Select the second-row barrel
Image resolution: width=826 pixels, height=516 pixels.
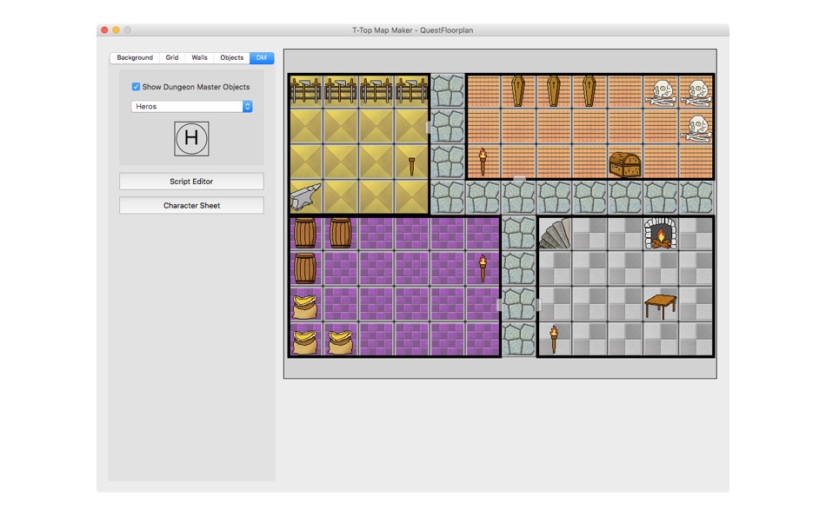(305, 268)
